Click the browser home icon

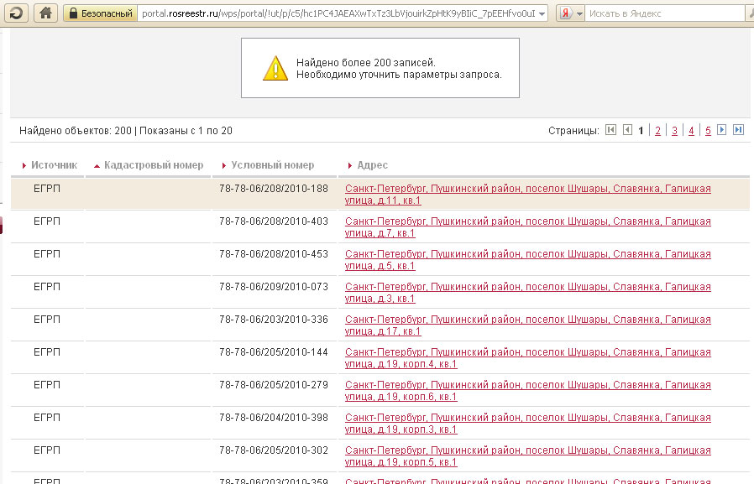coord(46,13)
